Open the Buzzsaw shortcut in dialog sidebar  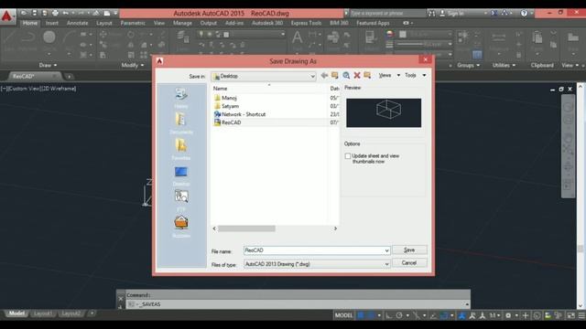181,227
